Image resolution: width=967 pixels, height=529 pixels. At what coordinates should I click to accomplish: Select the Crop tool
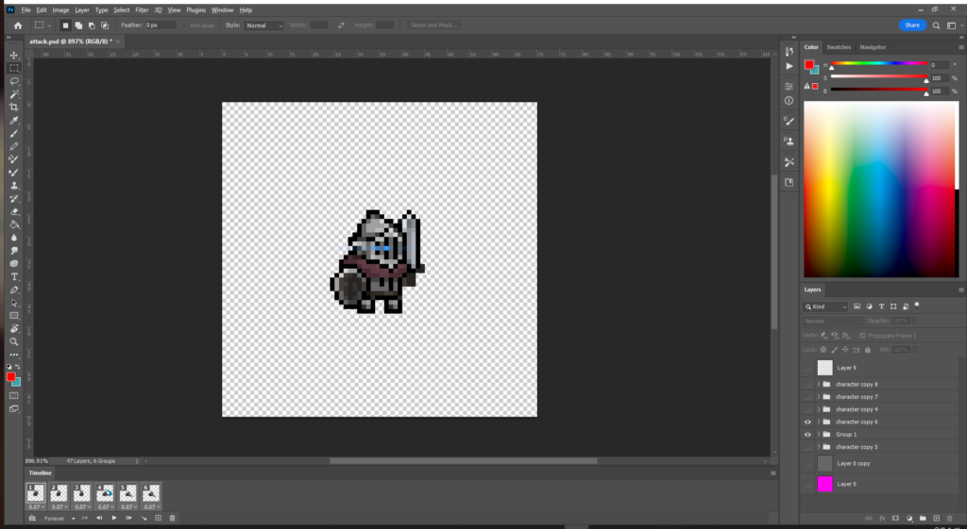tap(13, 107)
